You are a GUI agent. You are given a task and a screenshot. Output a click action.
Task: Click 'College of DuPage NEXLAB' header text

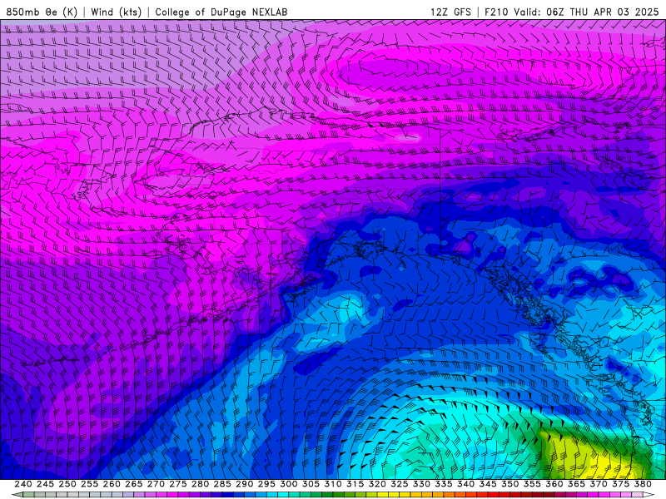221,12
